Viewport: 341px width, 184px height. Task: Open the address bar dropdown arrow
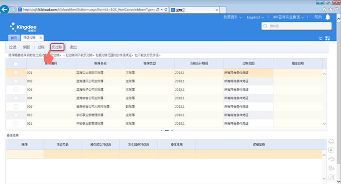162,10
